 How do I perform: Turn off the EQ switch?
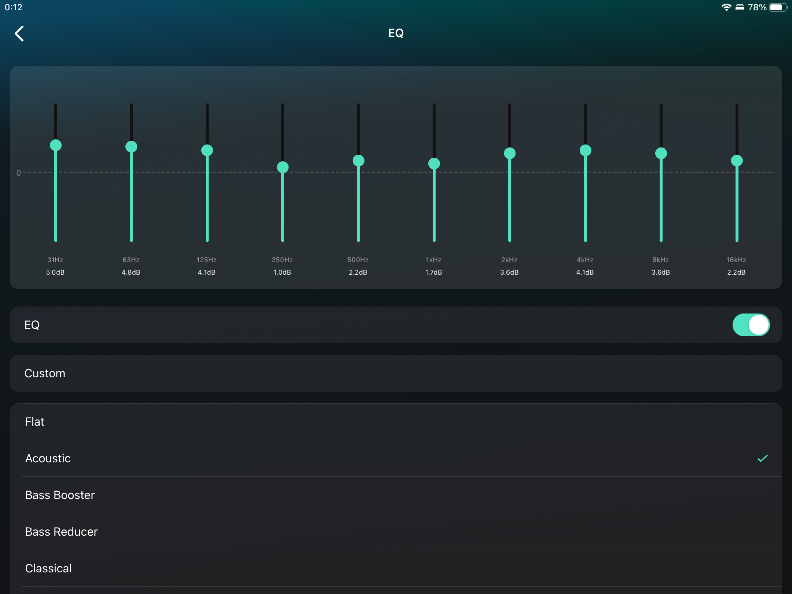(751, 325)
